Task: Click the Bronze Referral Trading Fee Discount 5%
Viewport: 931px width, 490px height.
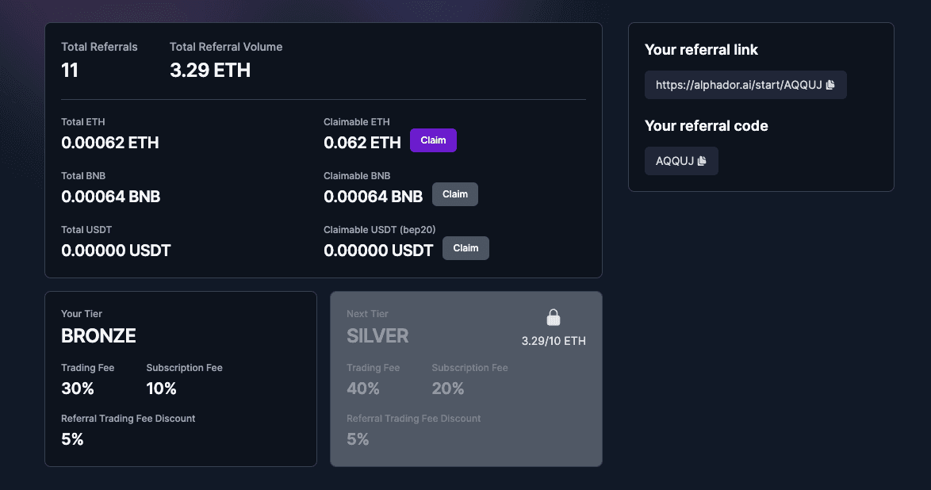Action: (x=72, y=439)
